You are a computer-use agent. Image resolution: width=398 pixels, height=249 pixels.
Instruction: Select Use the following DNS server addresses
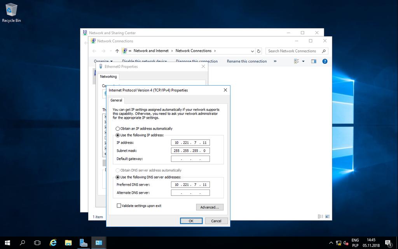coord(148,177)
